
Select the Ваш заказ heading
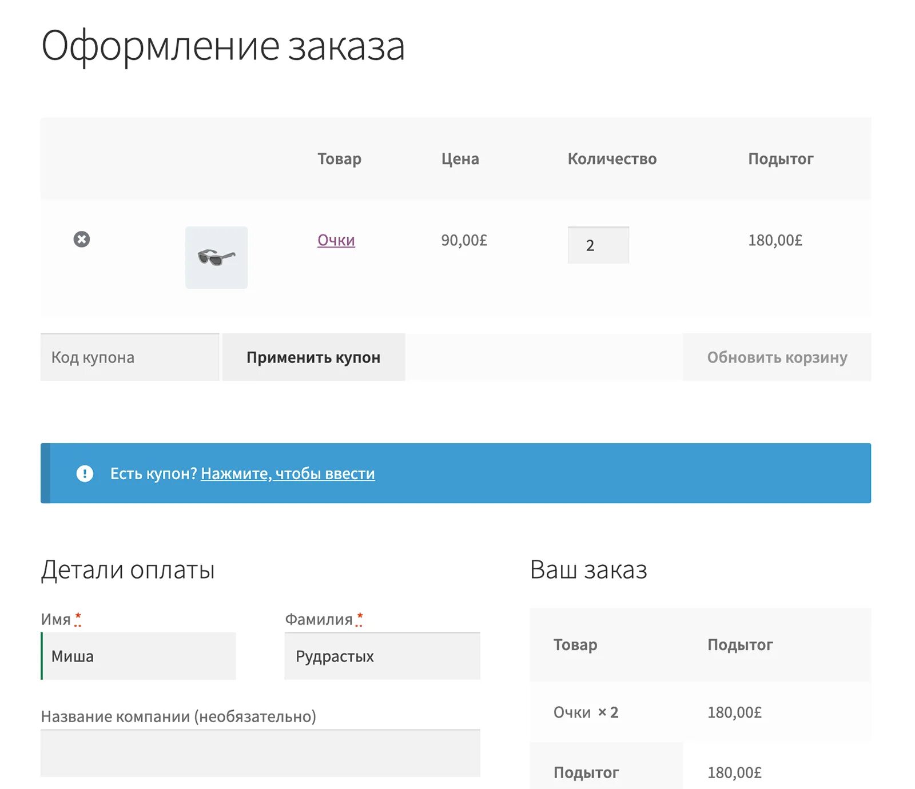588,570
